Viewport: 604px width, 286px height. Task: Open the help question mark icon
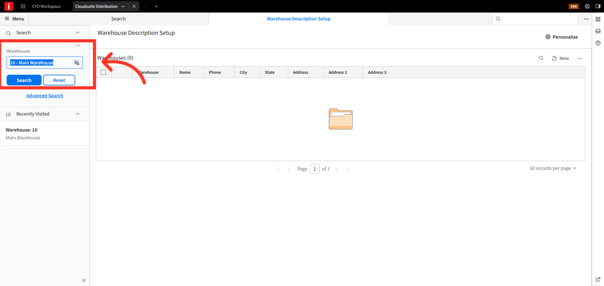click(598, 43)
